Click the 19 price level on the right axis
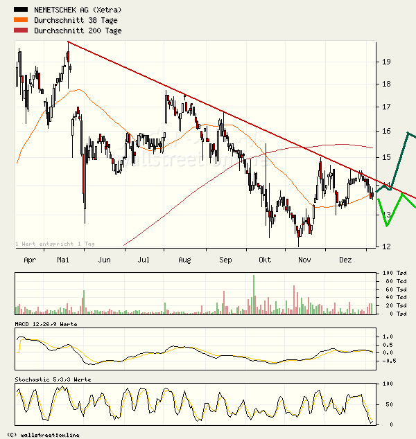416x439 pixels. 386,62
